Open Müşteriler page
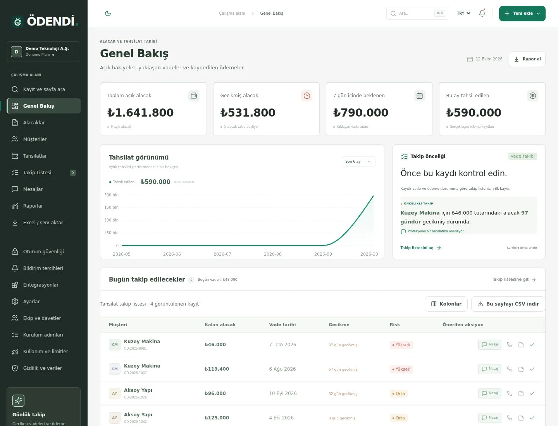This screenshot has width=558, height=426. click(x=43, y=139)
